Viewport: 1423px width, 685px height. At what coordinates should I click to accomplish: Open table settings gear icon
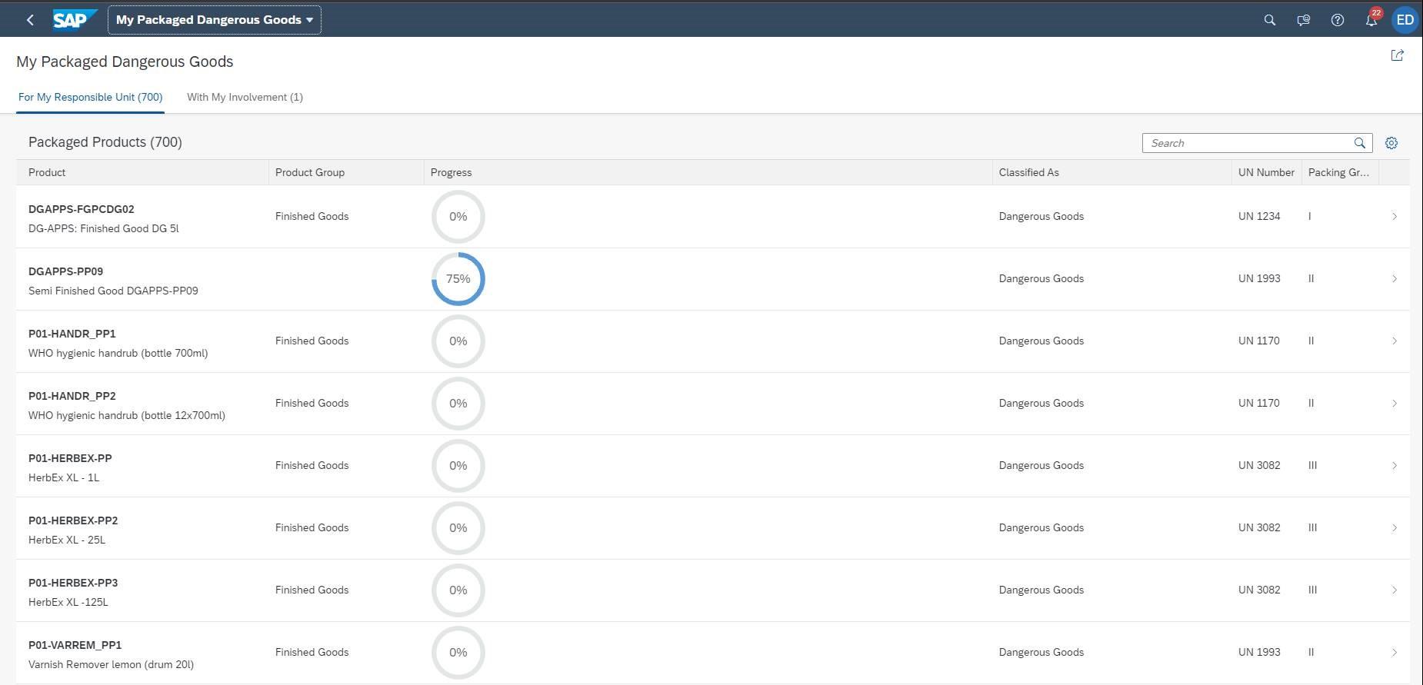coord(1391,143)
